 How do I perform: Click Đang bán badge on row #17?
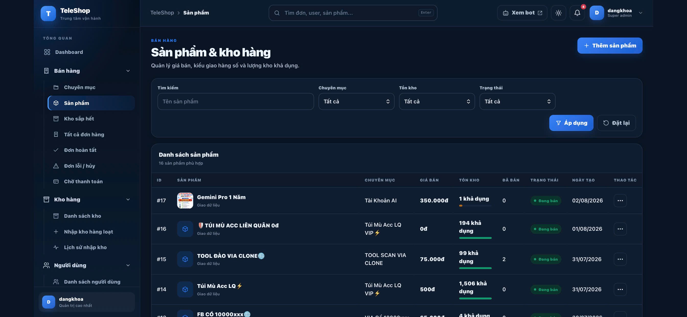click(x=546, y=201)
